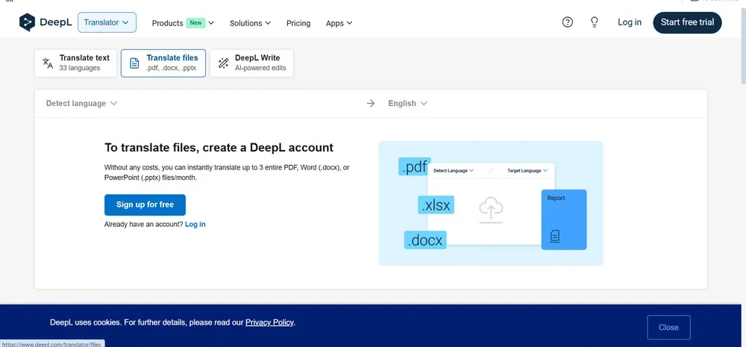Open the English target language dropdown
Image resolution: width=746 pixels, height=347 pixels.
(407, 104)
